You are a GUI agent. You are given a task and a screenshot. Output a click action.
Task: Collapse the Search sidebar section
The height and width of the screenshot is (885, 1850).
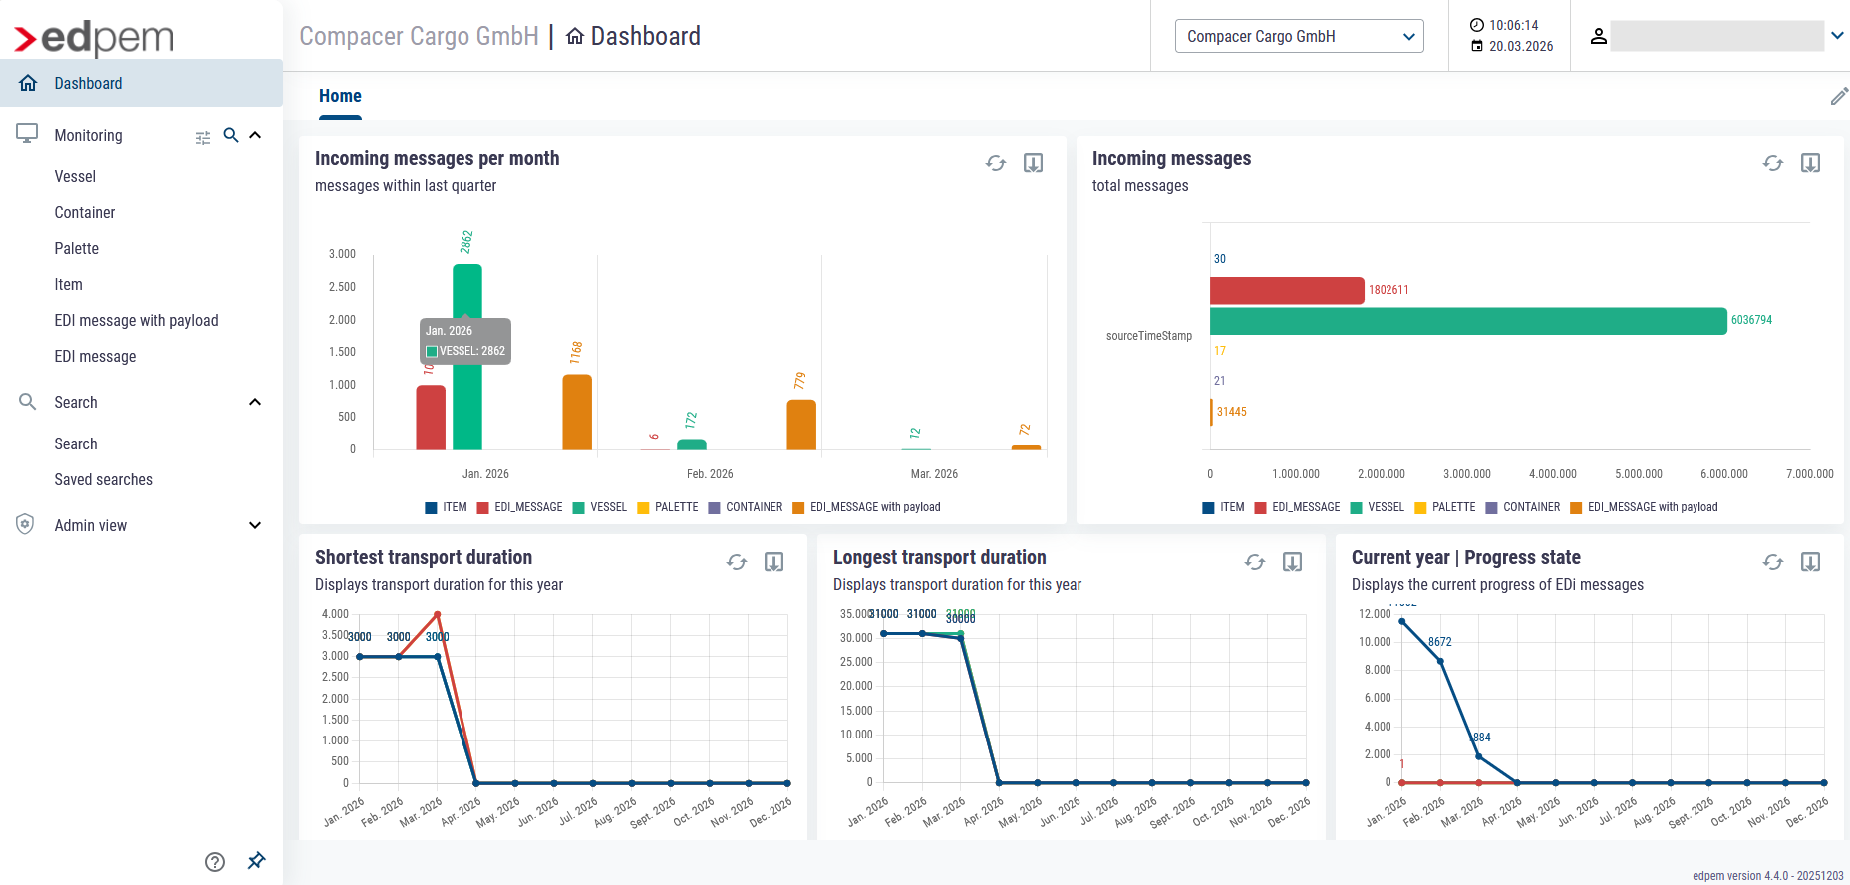(255, 402)
